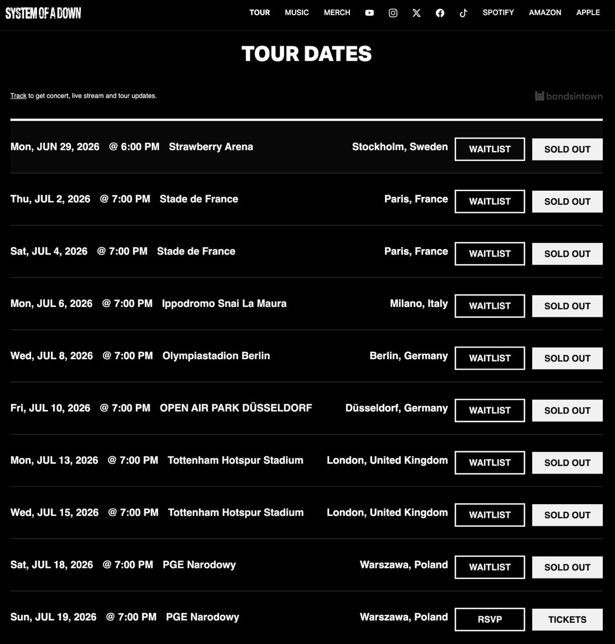Open the Facebook icon link
This screenshot has height=644, width=615.
pos(440,13)
